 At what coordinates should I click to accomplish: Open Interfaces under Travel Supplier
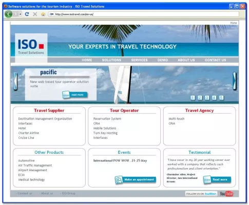pyautogui.click(x=25, y=124)
